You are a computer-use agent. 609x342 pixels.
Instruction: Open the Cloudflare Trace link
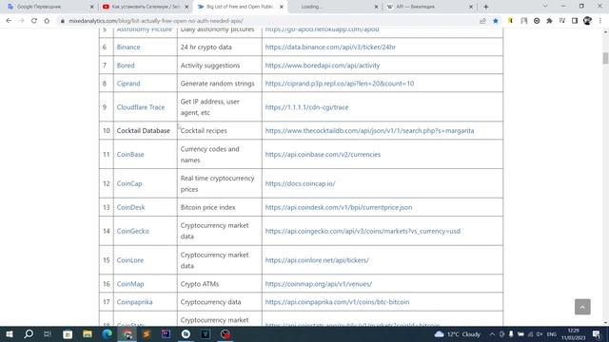pos(141,107)
